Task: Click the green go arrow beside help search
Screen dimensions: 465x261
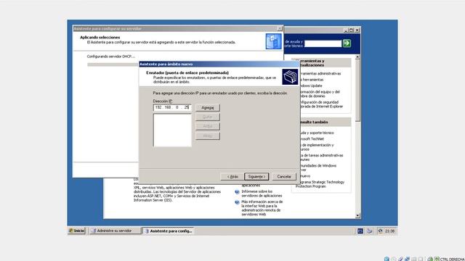Action: click(x=347, y=43)
